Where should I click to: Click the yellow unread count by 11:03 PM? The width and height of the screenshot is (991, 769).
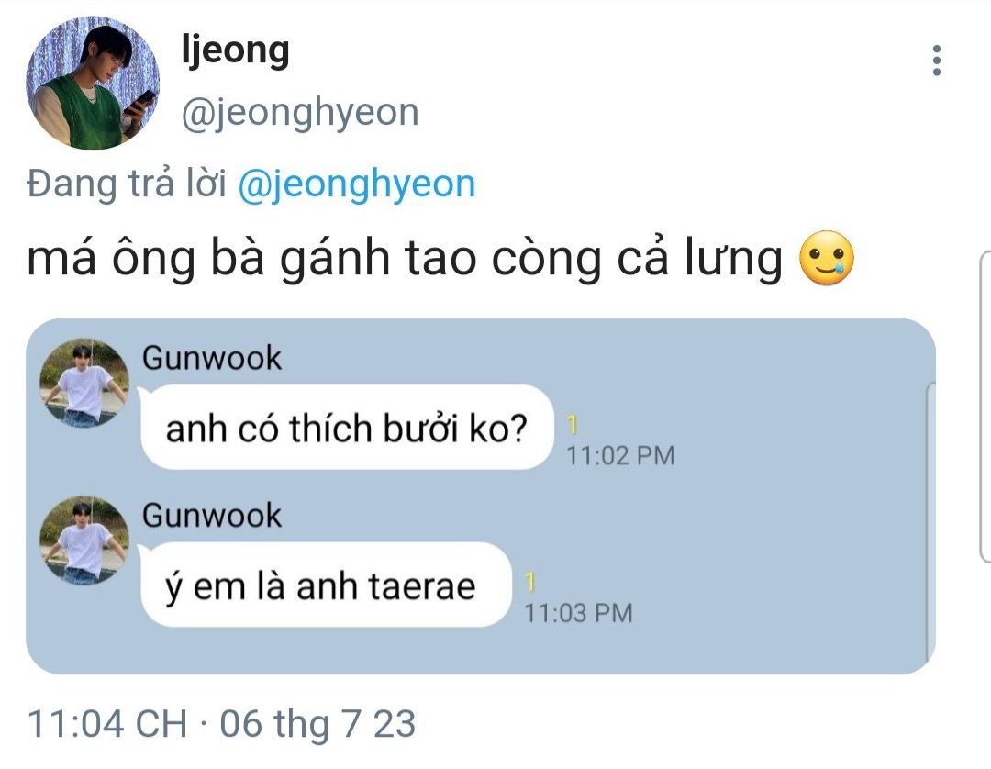tap(530, 582)
